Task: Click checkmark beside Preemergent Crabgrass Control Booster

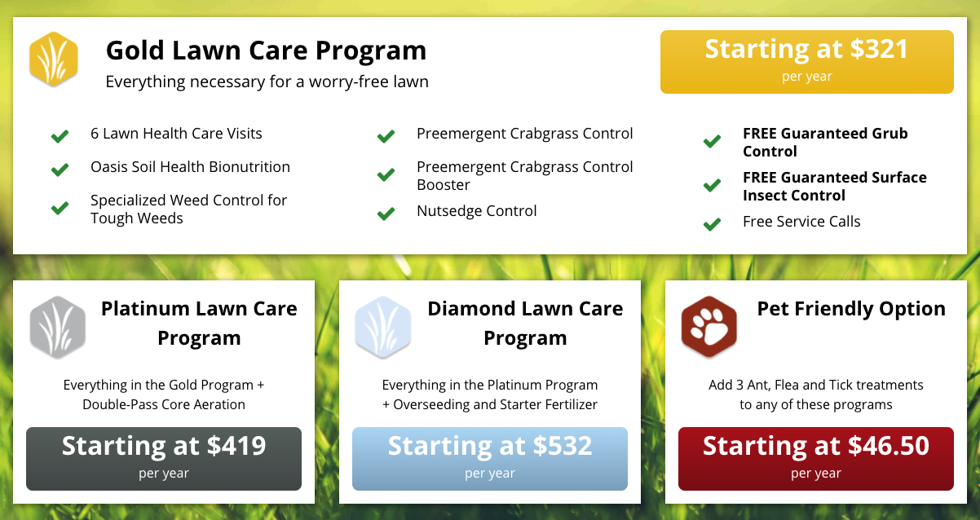Action: (386, 175)
